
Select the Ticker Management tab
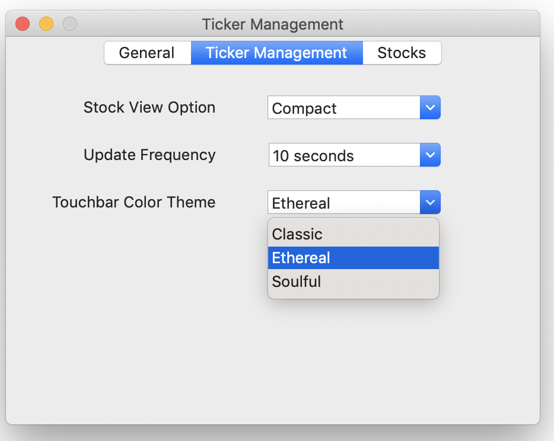276,53
